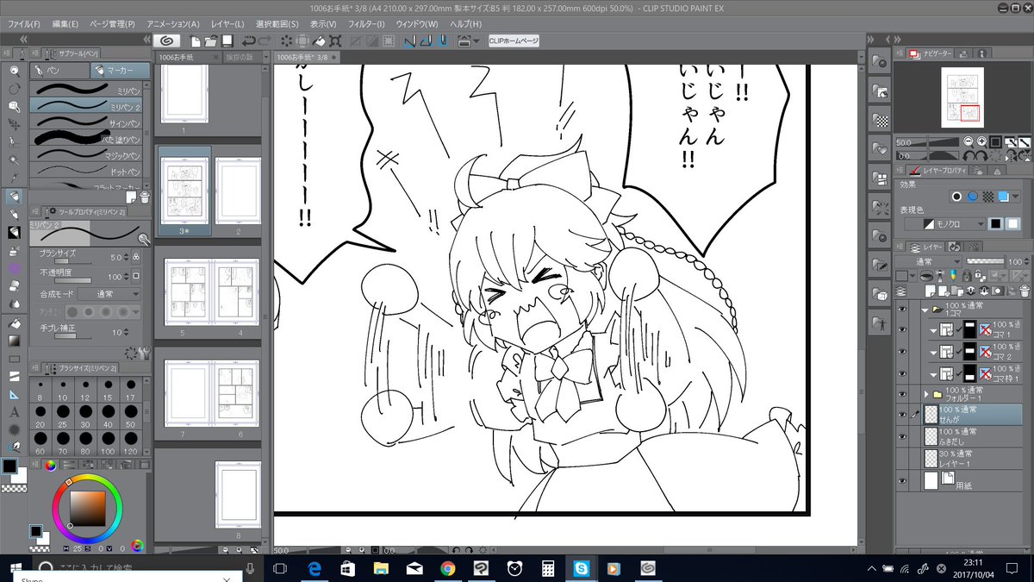The width and height of the screenshot is (1034, 582).
Task: Open the フィルター(I) menu
Action: point(367,23)
